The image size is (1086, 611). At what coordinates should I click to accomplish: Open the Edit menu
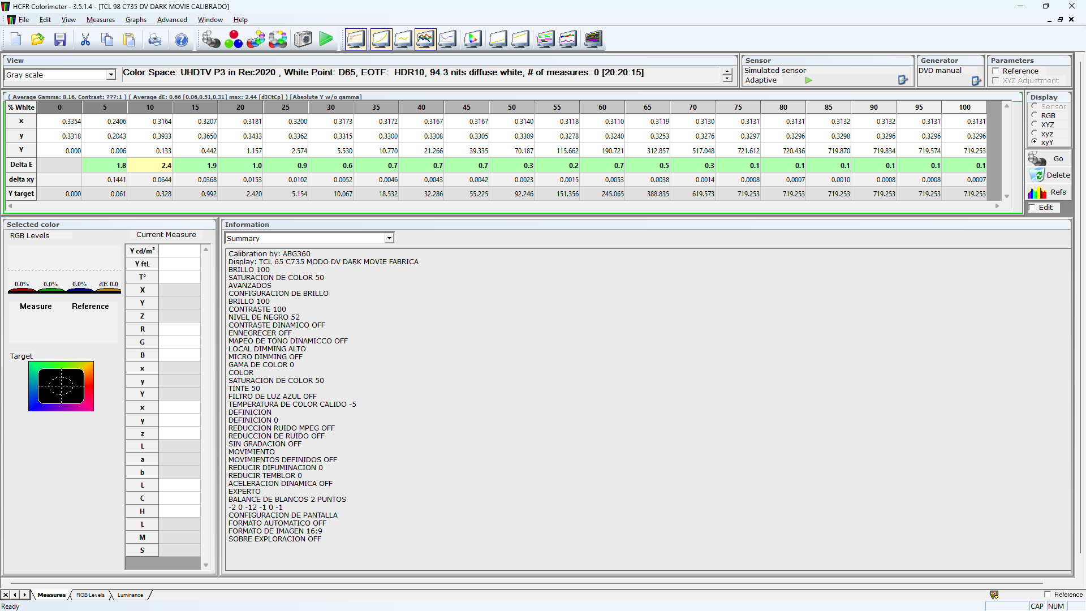[x=45, y=20]
